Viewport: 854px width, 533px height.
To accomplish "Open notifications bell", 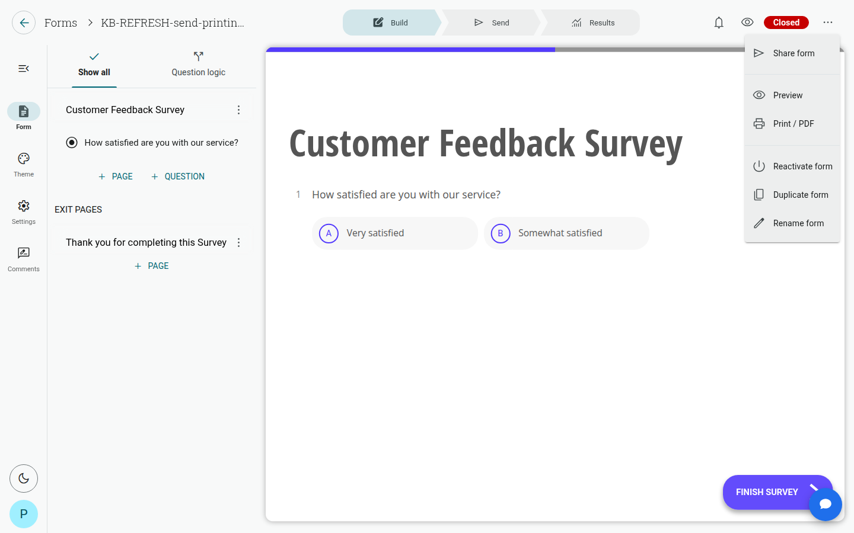I will (x=719, y=23).
